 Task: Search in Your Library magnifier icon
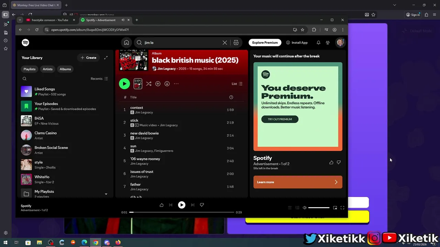pyautogui.click(x=24, y=79)
